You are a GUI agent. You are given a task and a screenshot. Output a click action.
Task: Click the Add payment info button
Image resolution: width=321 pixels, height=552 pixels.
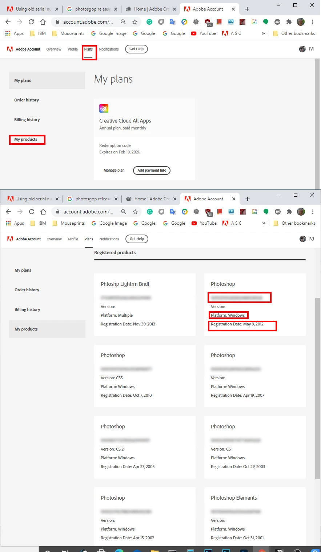[152, 170]
